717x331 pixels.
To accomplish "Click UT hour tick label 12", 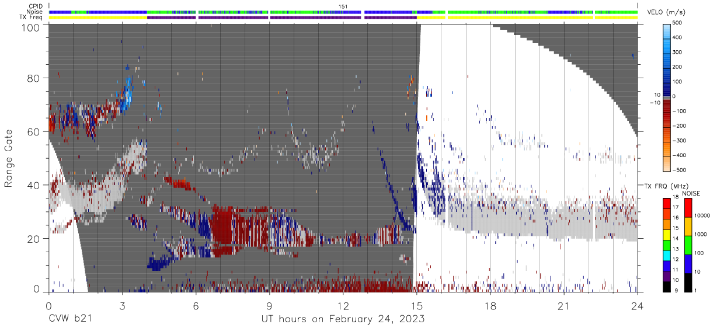I will point(343,305).
